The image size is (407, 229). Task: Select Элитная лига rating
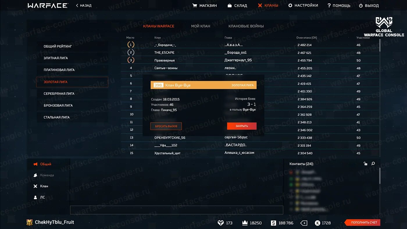click(72, 58)
